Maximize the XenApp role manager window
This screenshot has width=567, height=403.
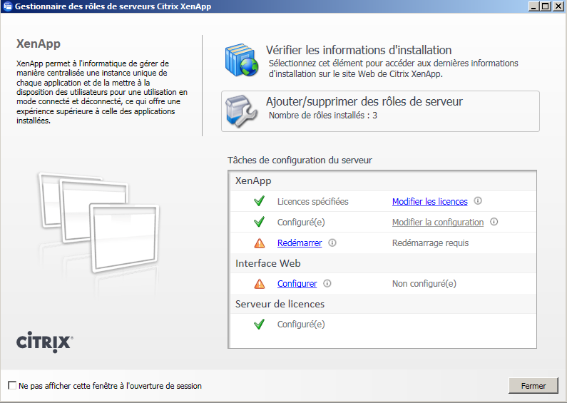coord(546,6)
